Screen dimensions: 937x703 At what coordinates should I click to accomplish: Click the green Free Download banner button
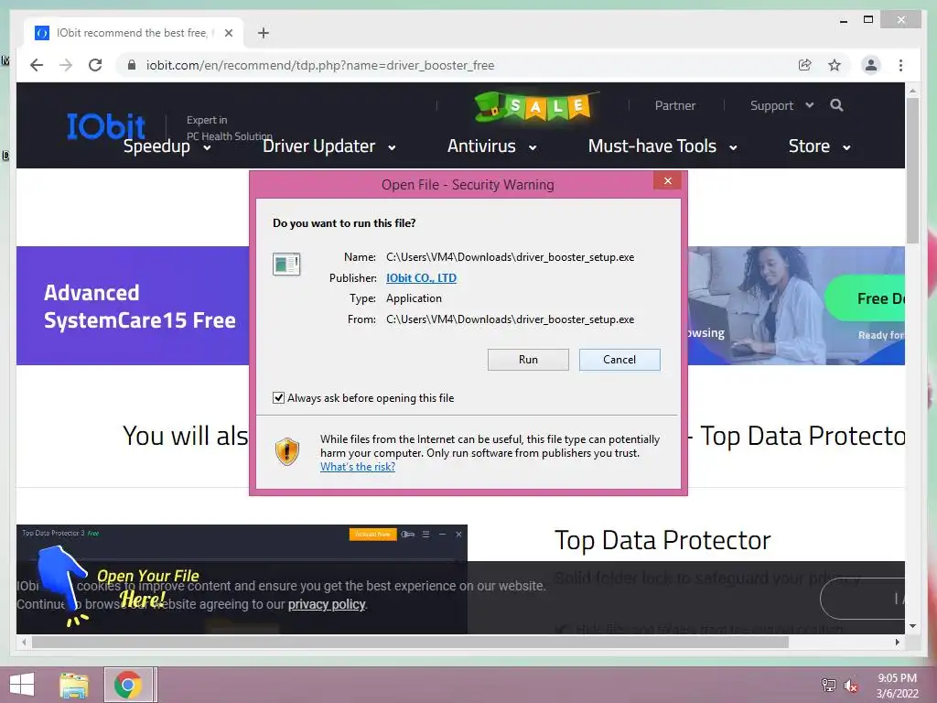click(x=866, y=298)
